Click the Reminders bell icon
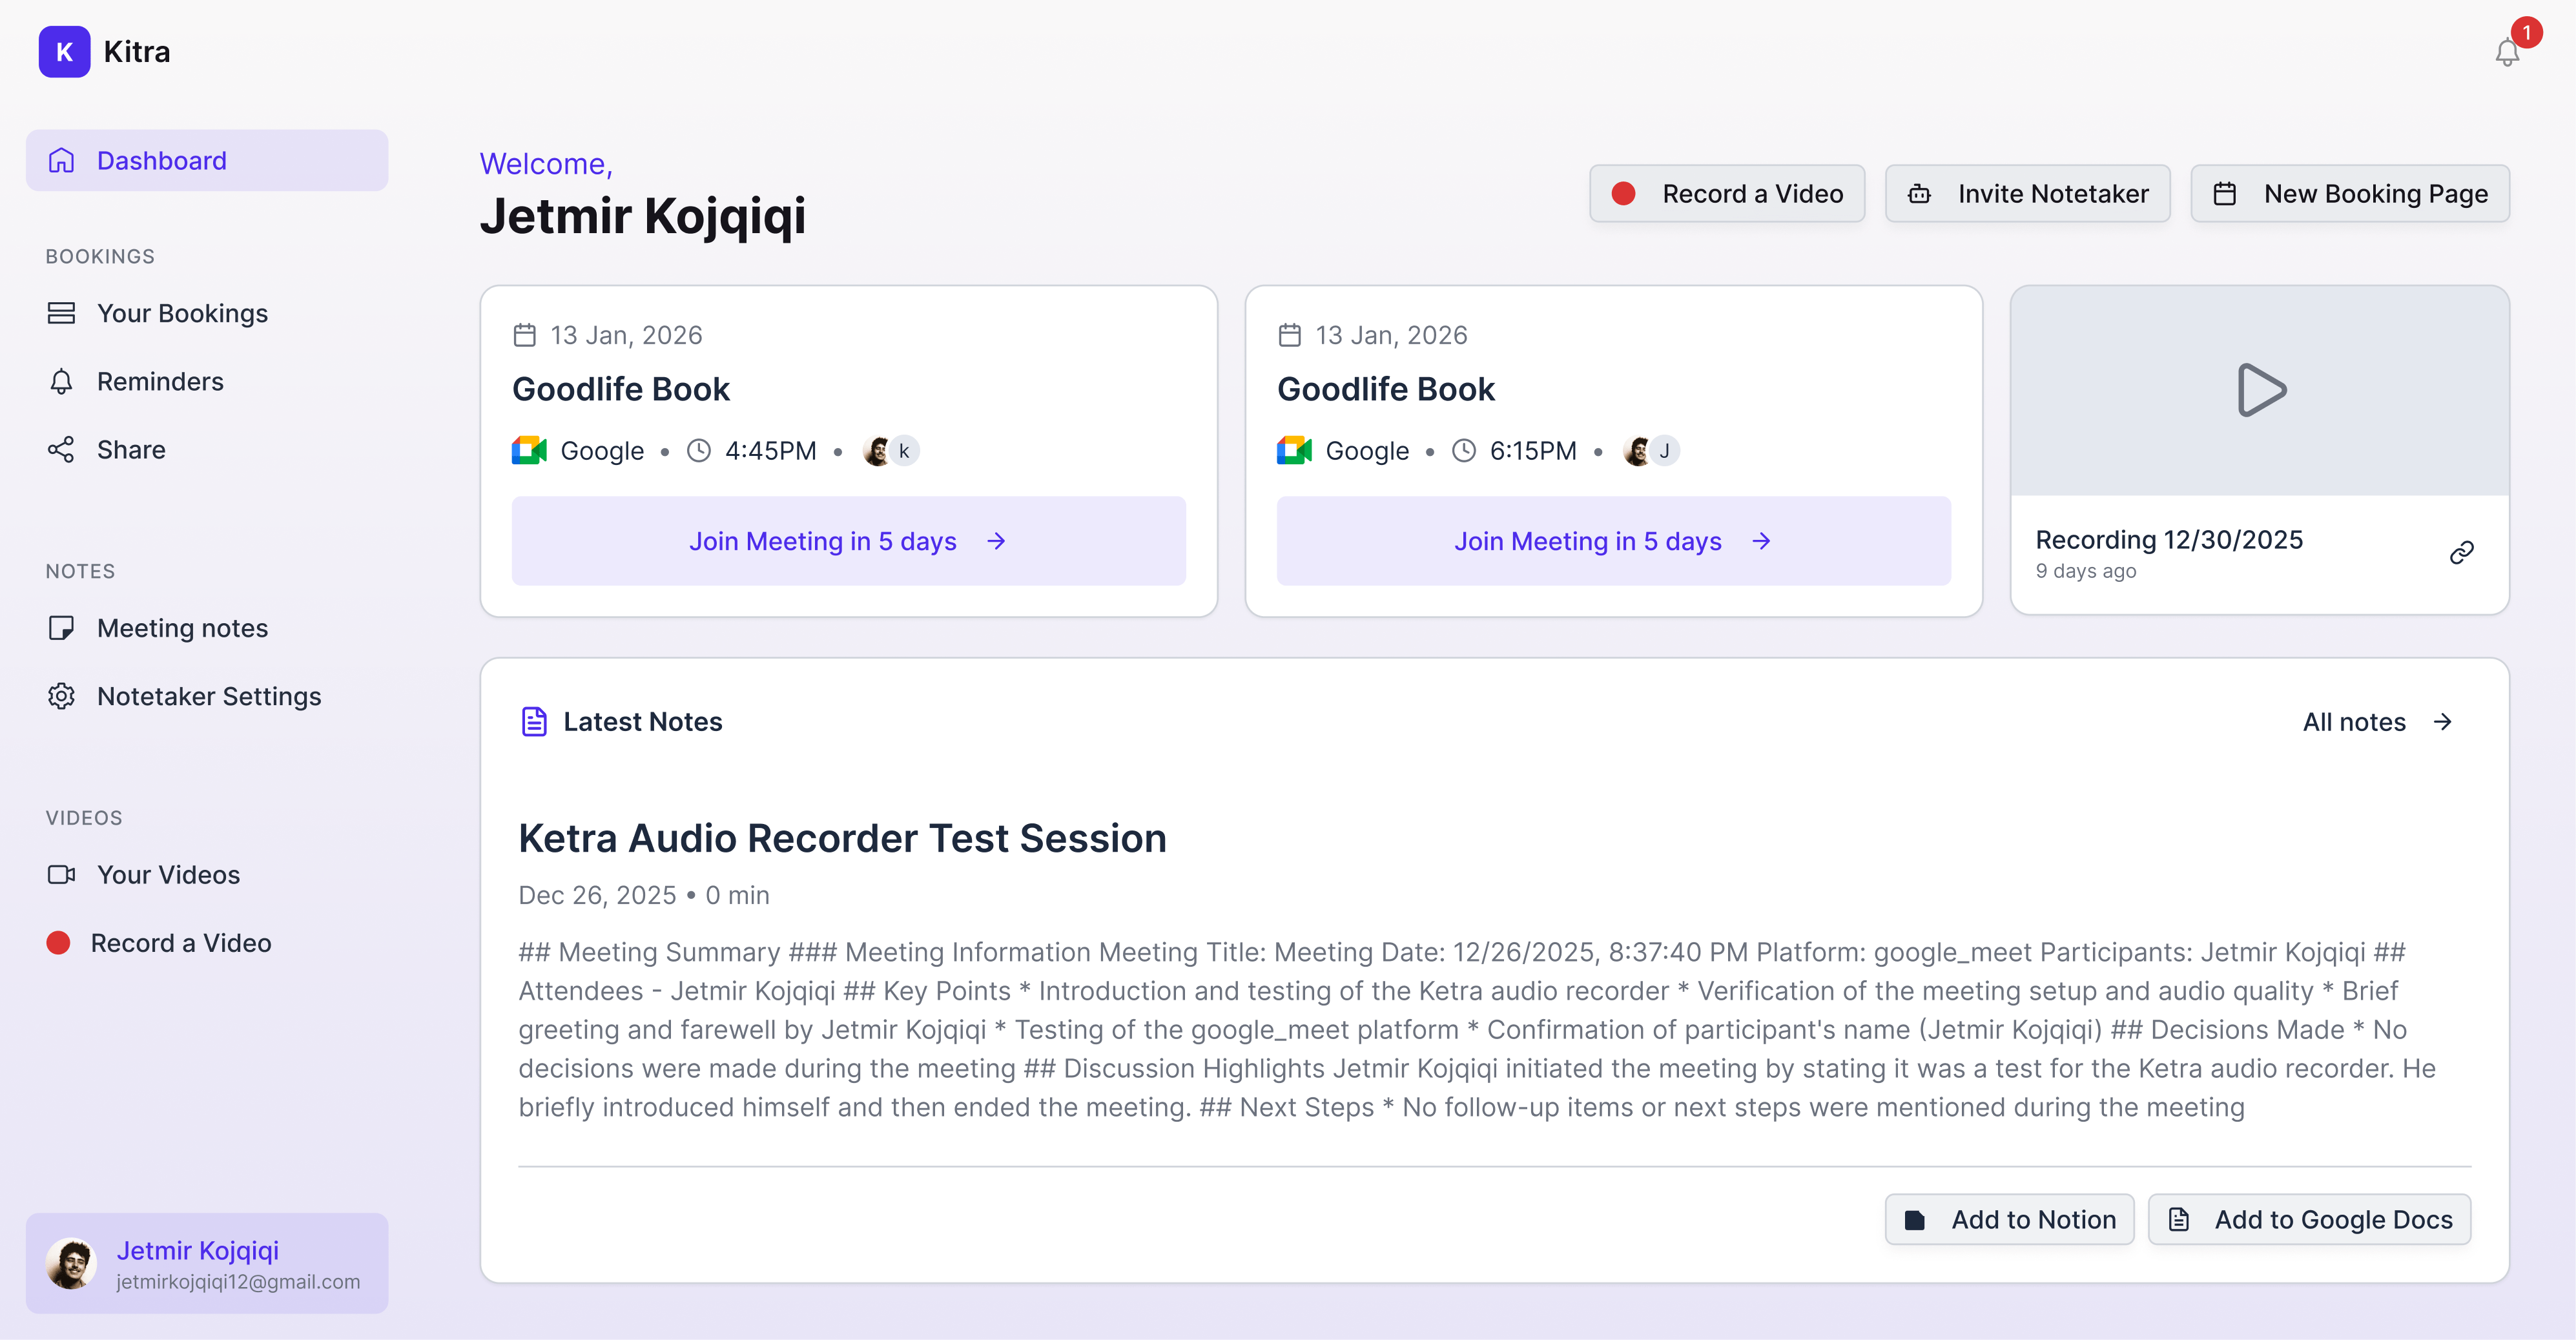Screen dimensions: 2576x1340 pyautogui.click(x=62, y=381)
